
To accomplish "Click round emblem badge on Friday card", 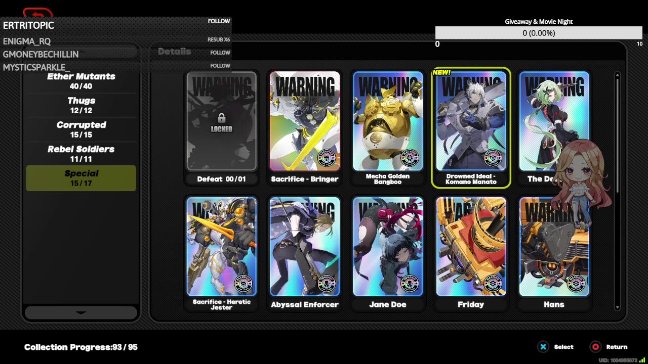I will pos(493,283).
